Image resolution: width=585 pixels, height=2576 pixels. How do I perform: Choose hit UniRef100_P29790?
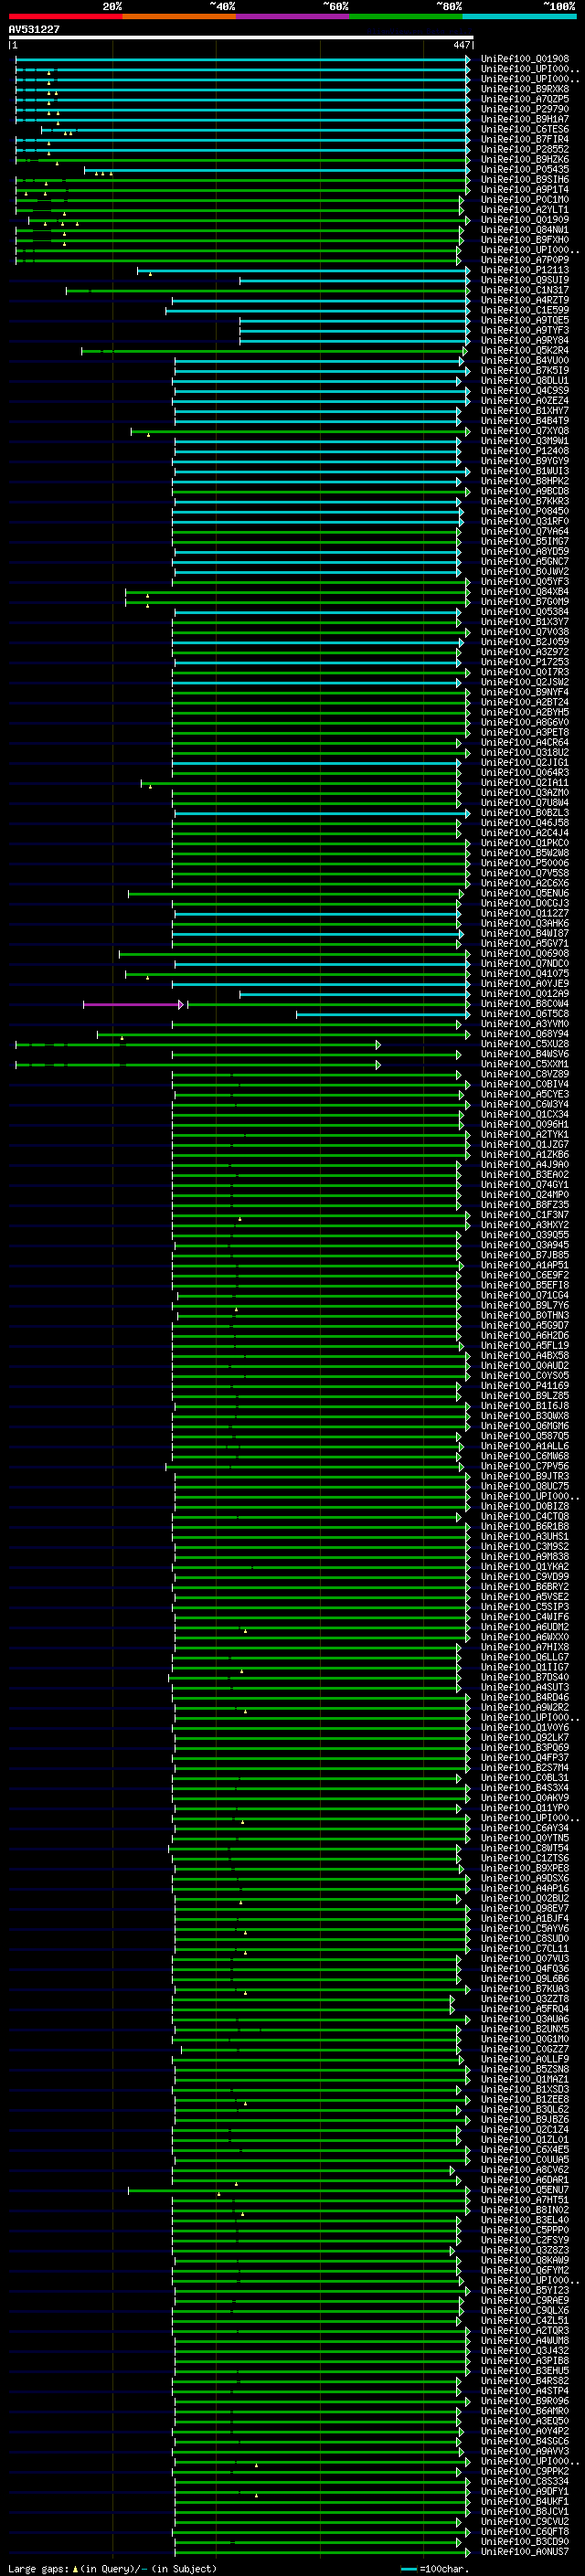[524, 109]
